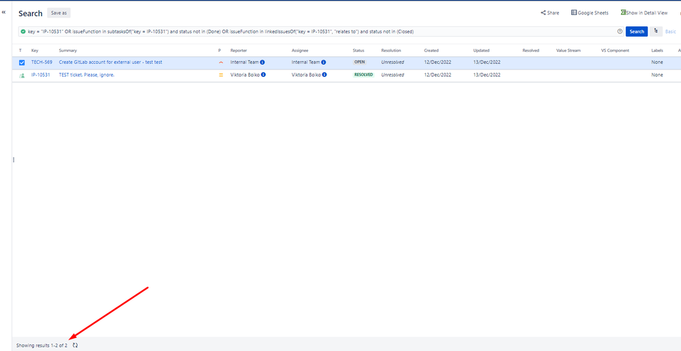Sort by the Created column header
The image size is (681, 351).
432,51
